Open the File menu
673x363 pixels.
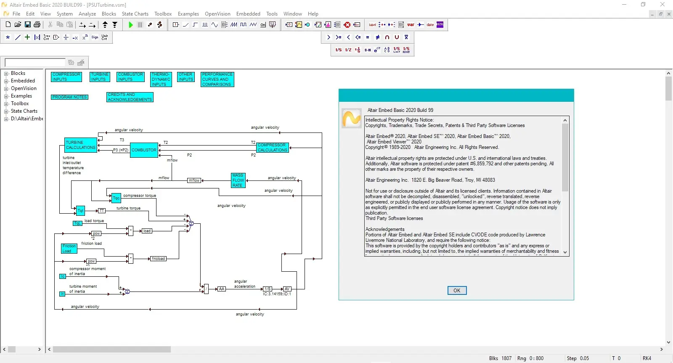pyautogui.click(x=16, y=14)
